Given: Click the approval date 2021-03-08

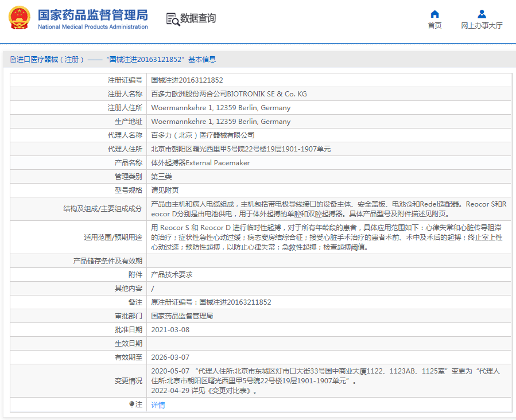Looking at the screenshot, I should tap(170, 330).
